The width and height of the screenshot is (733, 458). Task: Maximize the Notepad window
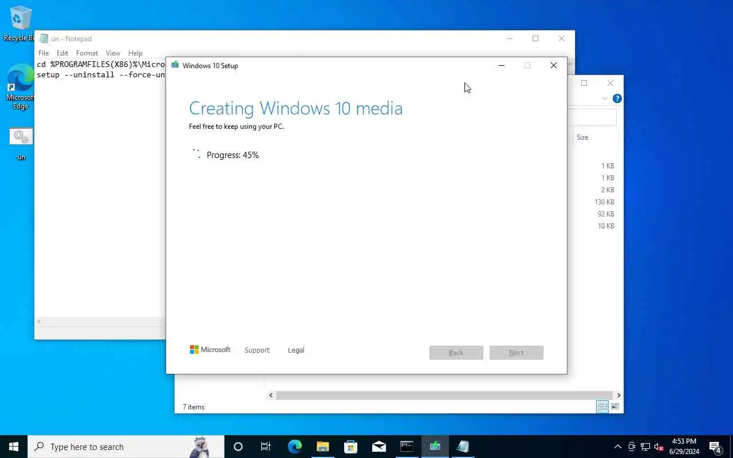point(535,38)
